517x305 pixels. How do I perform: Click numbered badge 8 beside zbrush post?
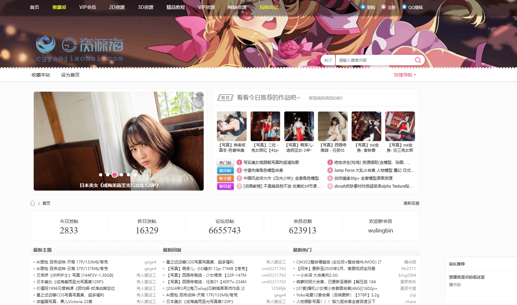330,186
